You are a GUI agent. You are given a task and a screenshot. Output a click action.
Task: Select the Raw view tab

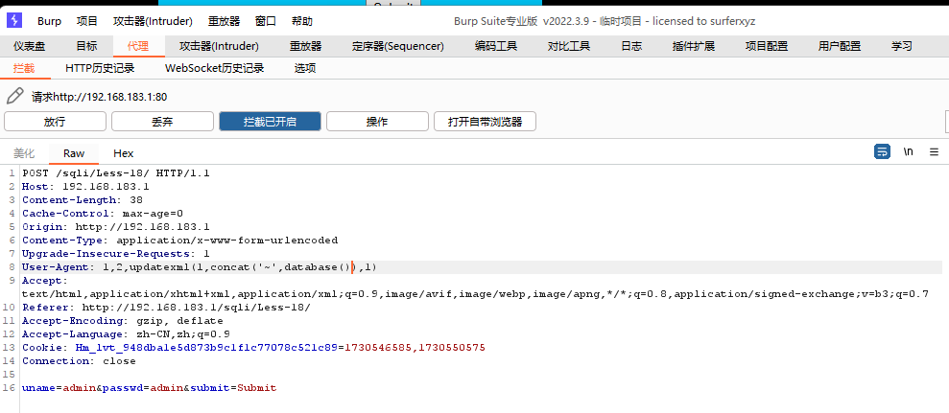coord(74,153)
